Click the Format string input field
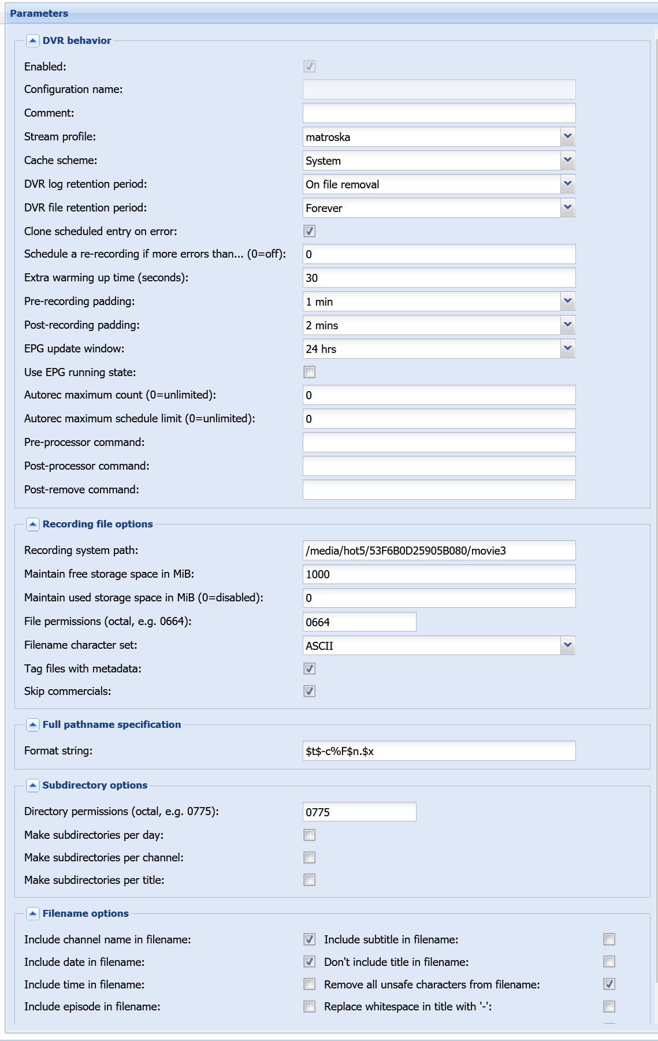The height and width of the screenshot is (1041, 658). click(x=439, y=751)
